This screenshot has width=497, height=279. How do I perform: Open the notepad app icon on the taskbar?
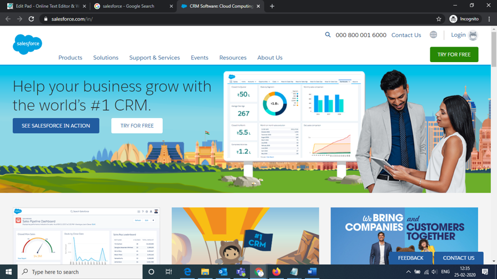point(294,272)
